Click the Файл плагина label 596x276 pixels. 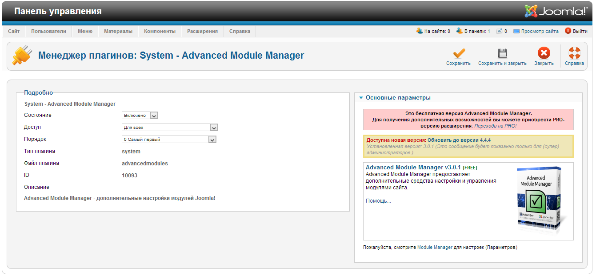pos(41,163)
